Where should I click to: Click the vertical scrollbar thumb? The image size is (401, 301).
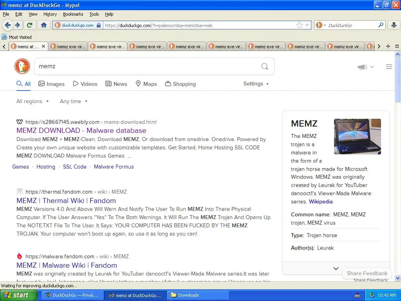click(x=397, y=80)
